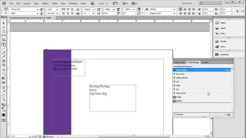Open the zoom level 100% dropdown
Screen dimensions: 246x138
point(107,3)
